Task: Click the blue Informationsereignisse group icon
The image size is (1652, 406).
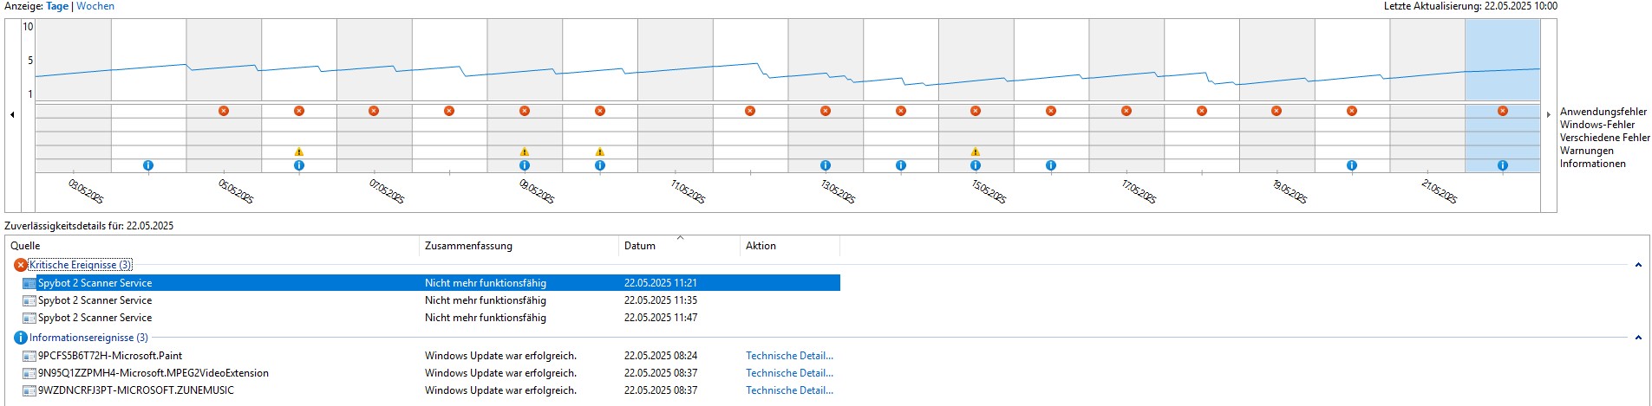Action: point(21,338)
